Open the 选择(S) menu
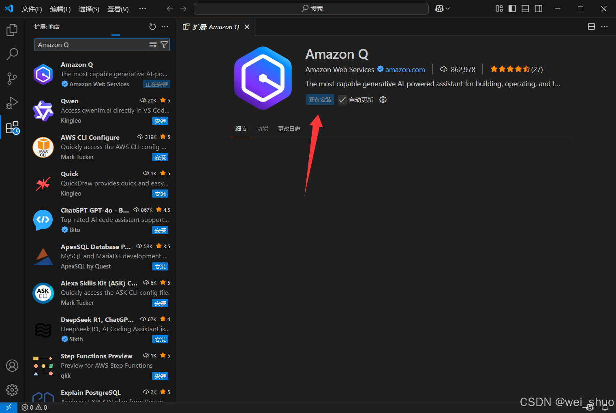This screenshot has height=413, width=616. (89, 9)
